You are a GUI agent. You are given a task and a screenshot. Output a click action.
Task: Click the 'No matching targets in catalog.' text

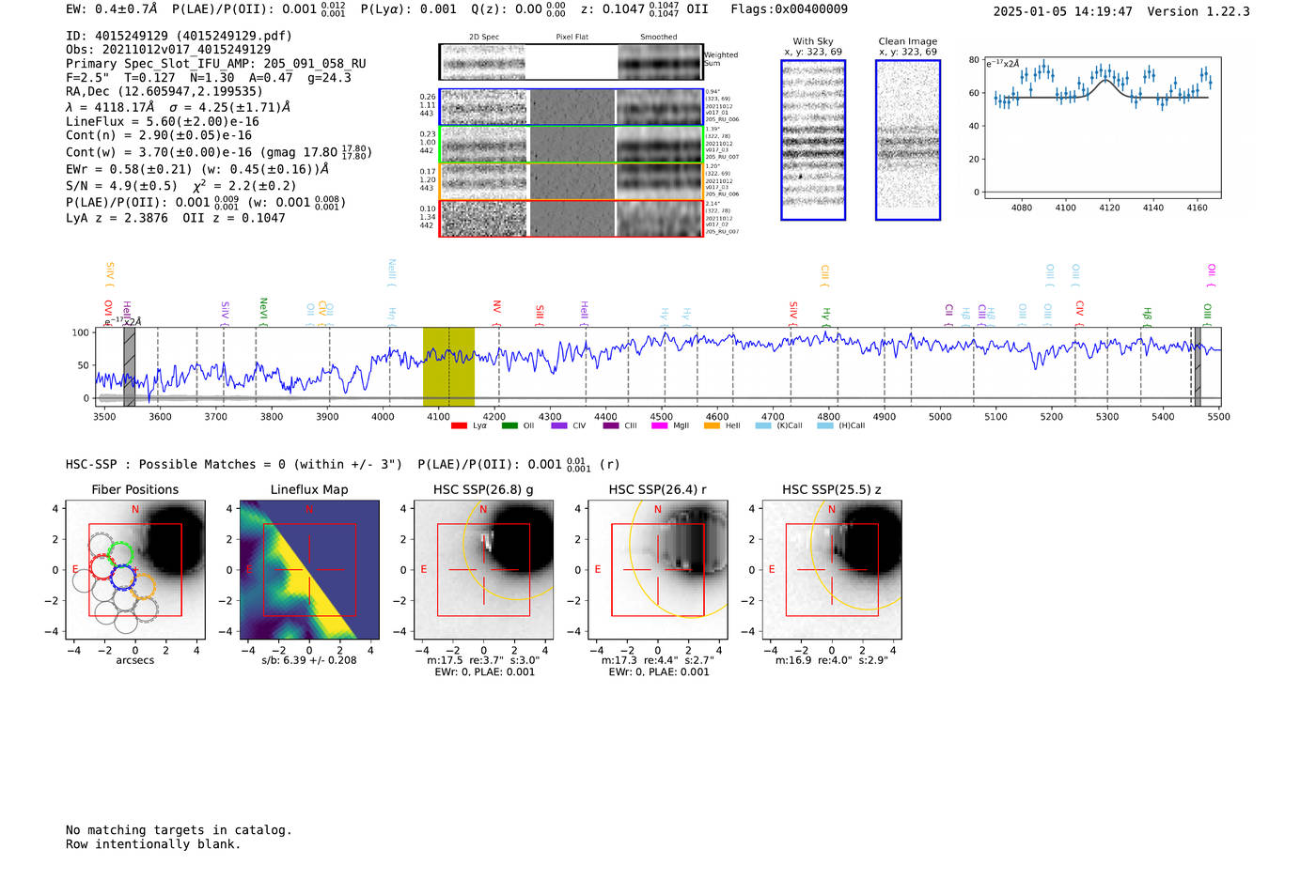pos(179,829)
